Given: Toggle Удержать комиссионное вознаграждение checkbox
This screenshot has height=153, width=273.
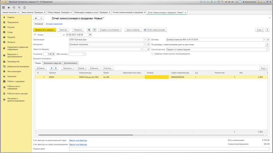Looking at the screenshot, I should tap(152, 54).
